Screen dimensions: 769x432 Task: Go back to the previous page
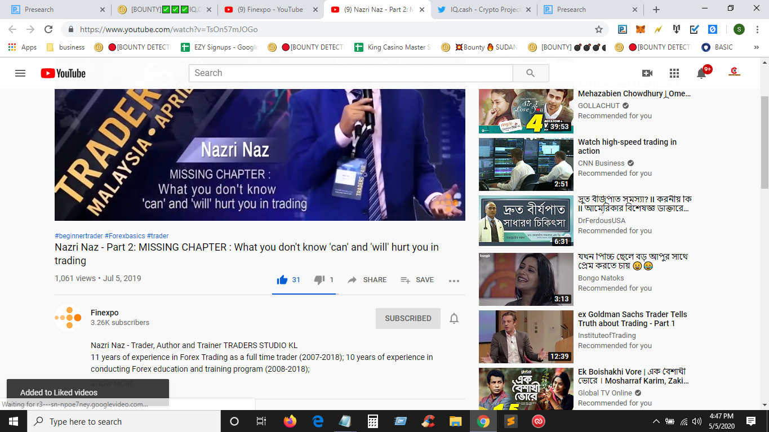coord(12,29)
